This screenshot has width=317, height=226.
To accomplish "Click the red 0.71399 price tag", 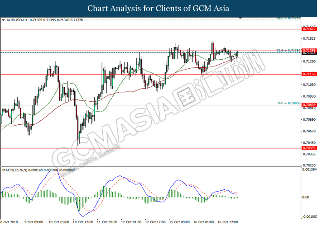I will [x=309, y=50].
